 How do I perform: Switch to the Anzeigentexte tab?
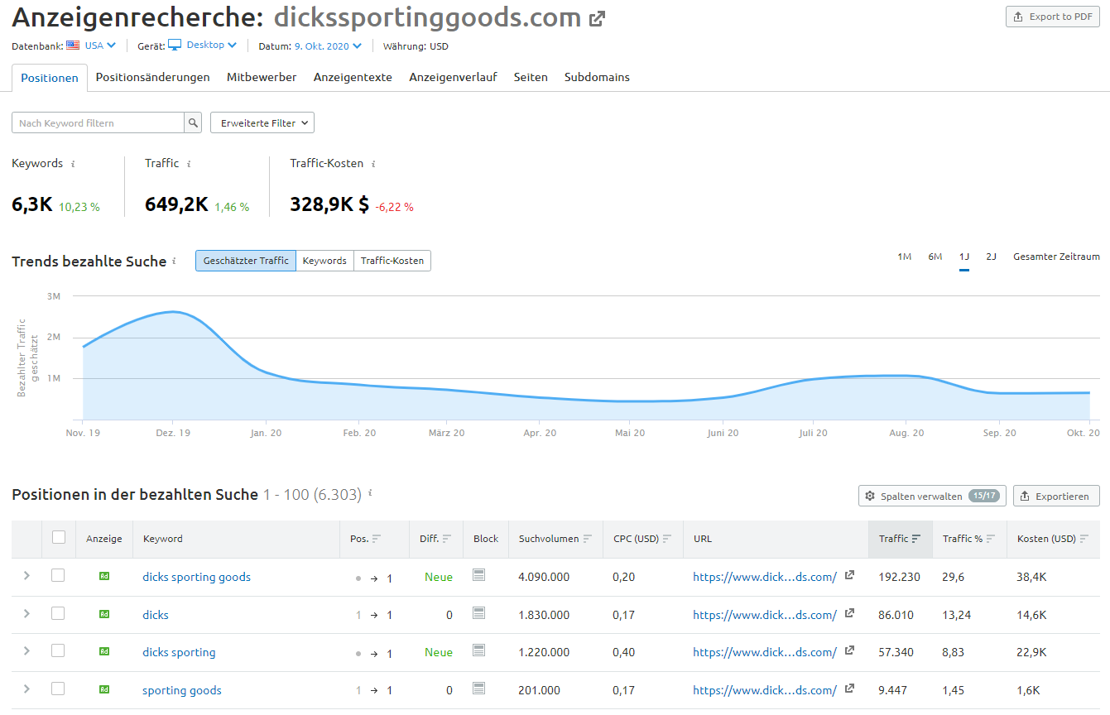pyautogui.click(x=353, y=77)
